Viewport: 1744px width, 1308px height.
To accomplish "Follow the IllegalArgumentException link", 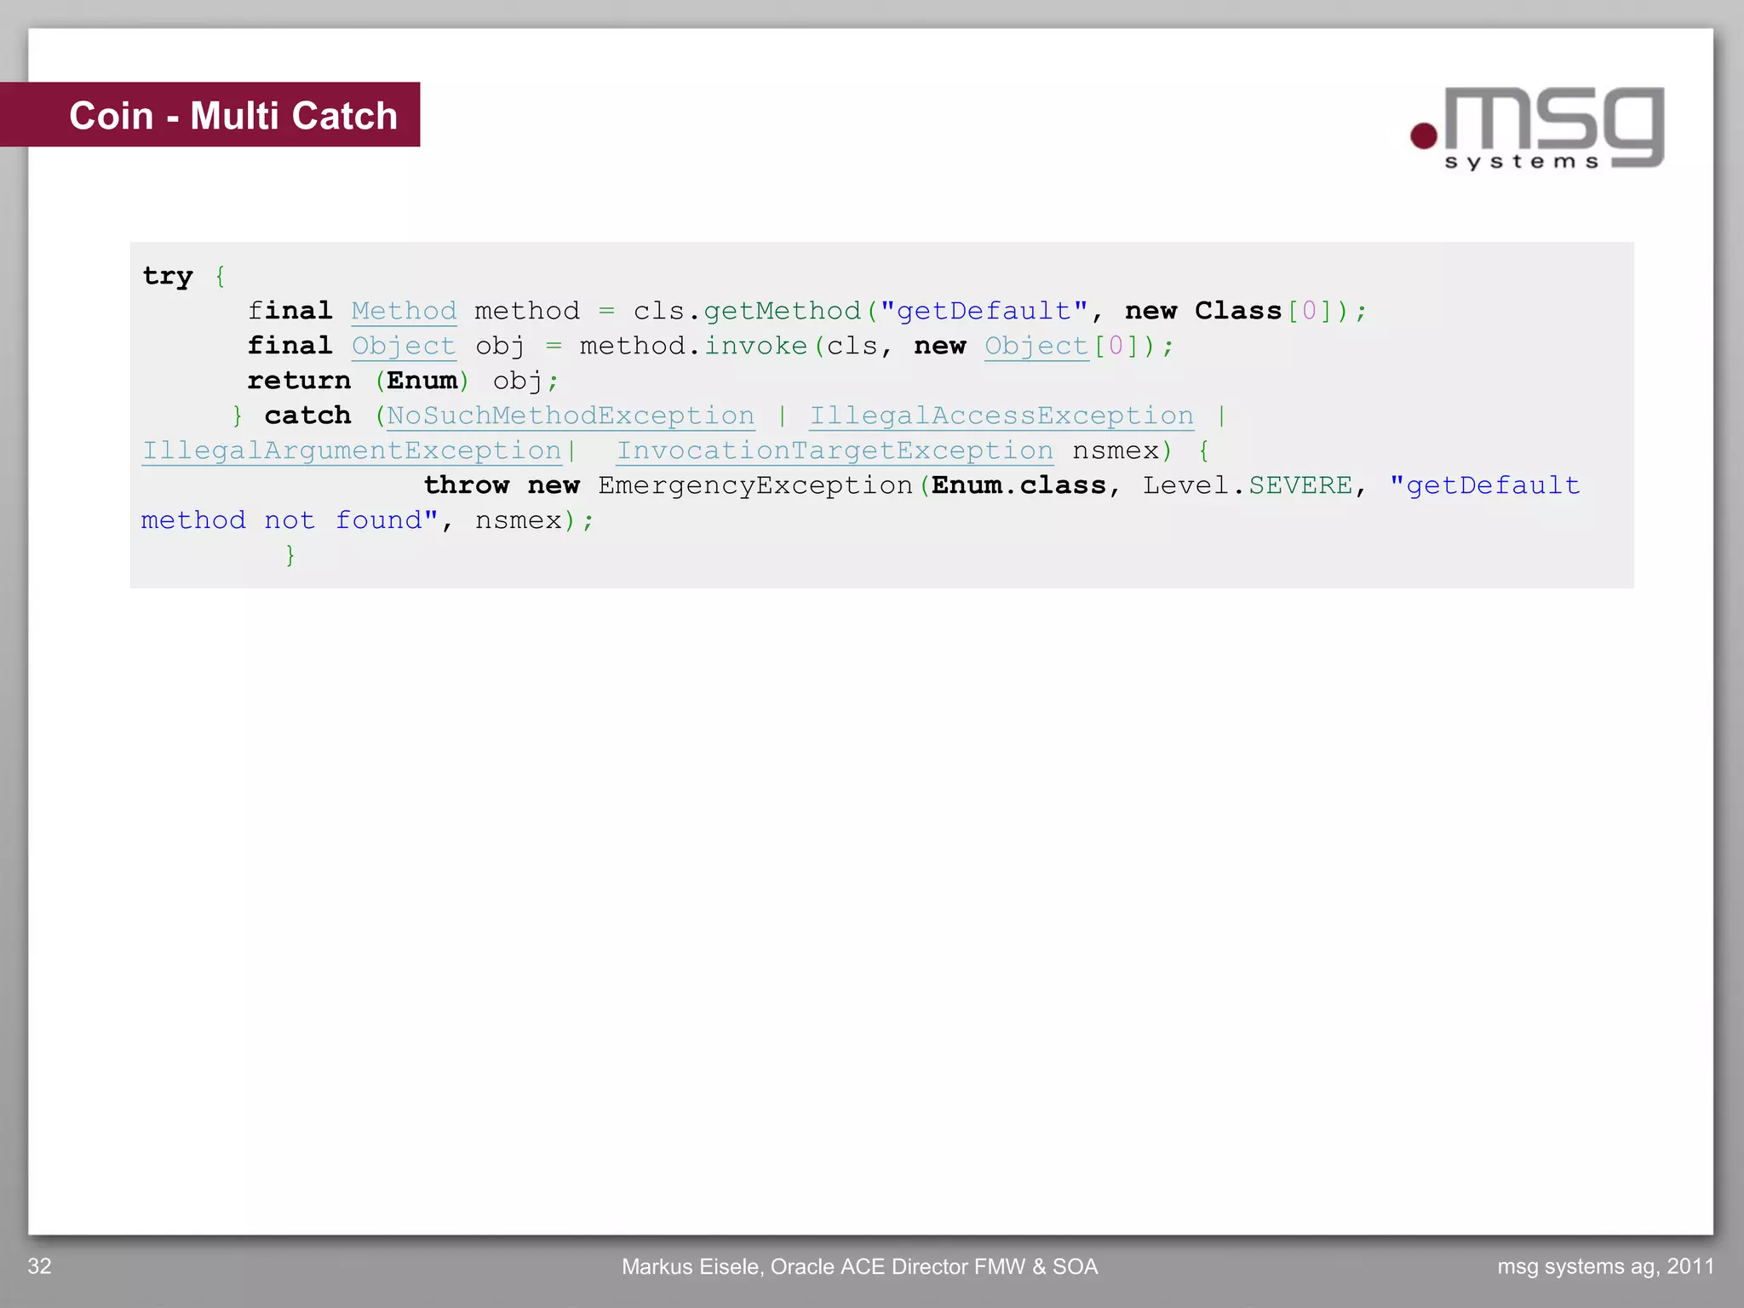I will pos(352,450).
